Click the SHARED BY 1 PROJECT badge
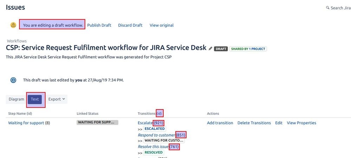This screenshot has height=158, width=351. point(248,49)
